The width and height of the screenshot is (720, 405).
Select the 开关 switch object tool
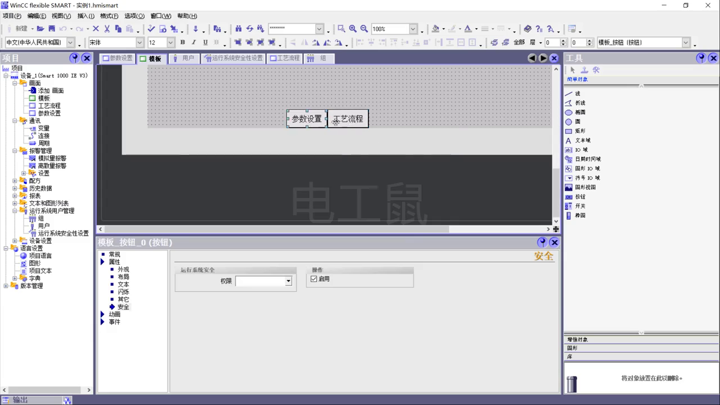579,206
